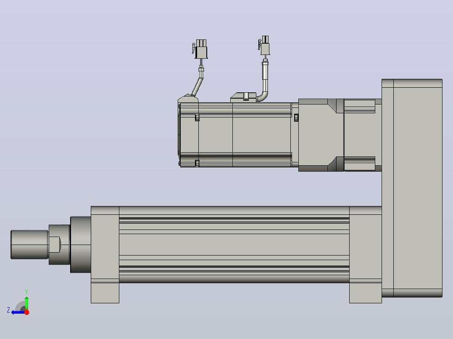Click the red X axis dot

pyautogui.click(x=26, y=312)
